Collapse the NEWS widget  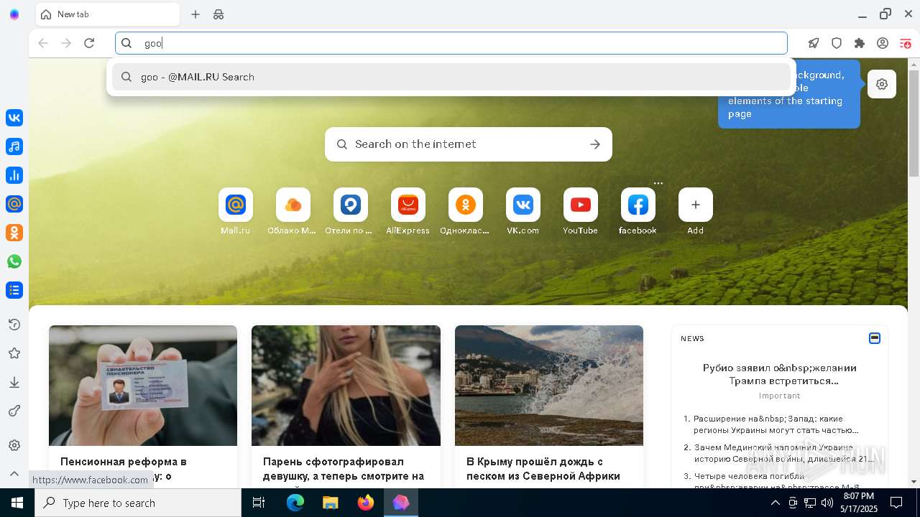pyautogui.click(x=875, y=338)
